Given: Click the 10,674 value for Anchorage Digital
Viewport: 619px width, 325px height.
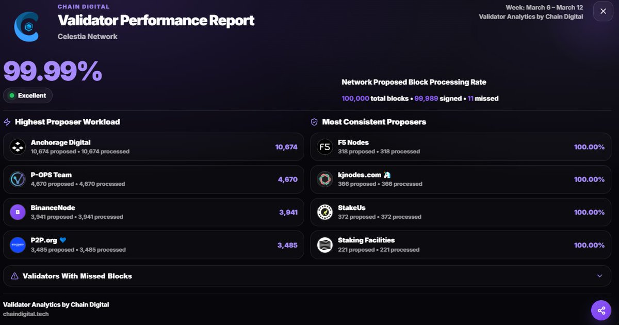Looking at the screenshot, I should (x=286, y=147).
